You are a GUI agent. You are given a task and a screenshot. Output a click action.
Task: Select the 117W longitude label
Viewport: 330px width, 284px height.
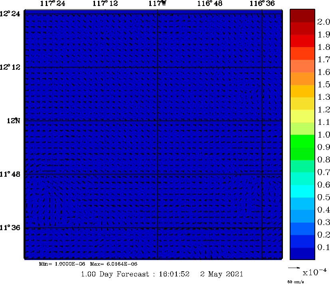[158, 4]
